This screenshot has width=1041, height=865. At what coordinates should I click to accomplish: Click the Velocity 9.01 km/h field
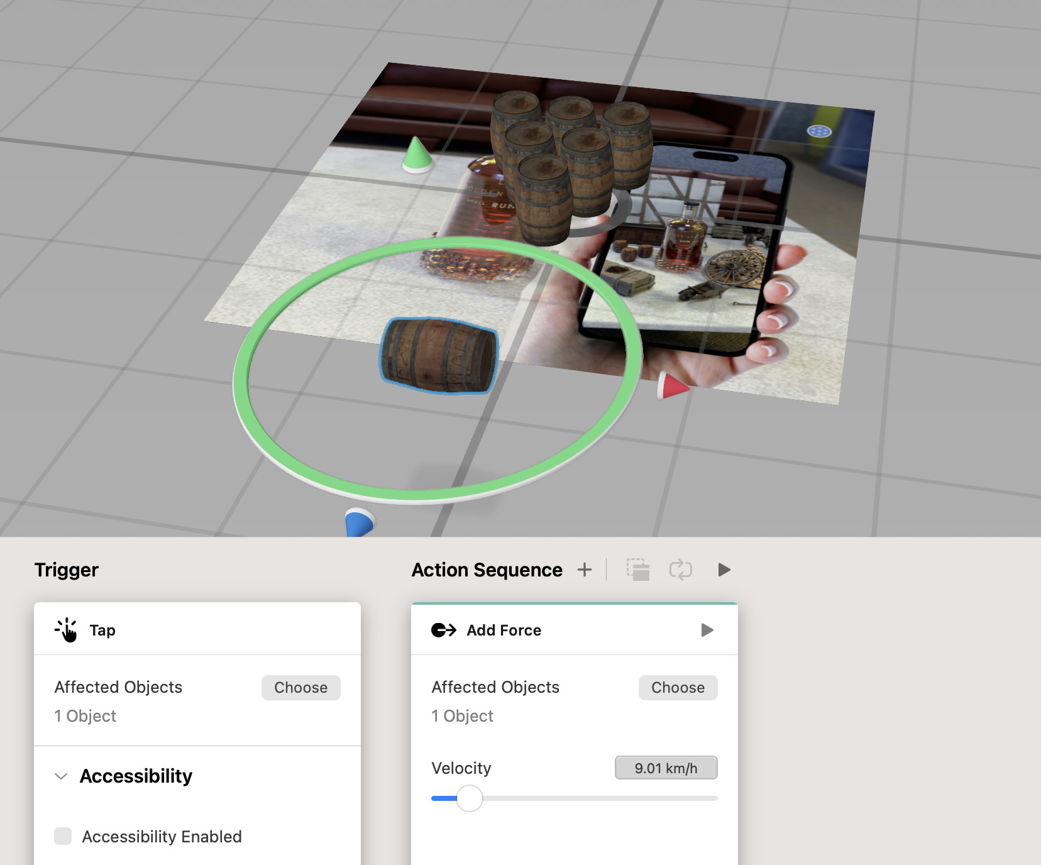tap(666, 768)
